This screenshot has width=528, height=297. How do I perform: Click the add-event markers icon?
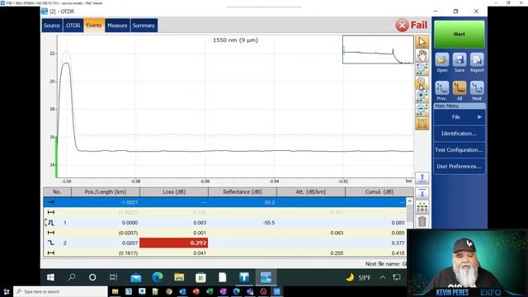422,207
